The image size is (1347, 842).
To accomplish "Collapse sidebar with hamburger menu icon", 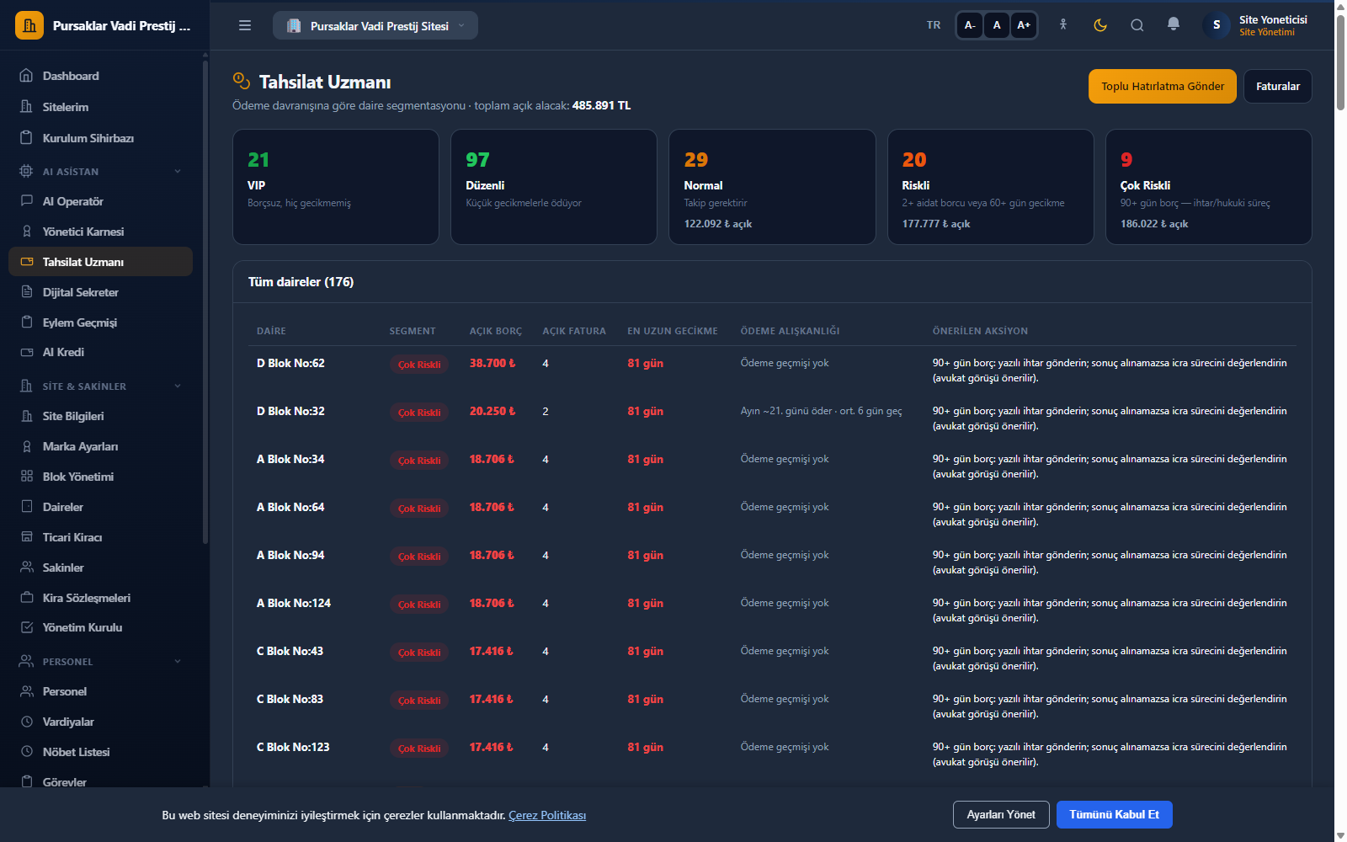I will [x=245, y=25].
